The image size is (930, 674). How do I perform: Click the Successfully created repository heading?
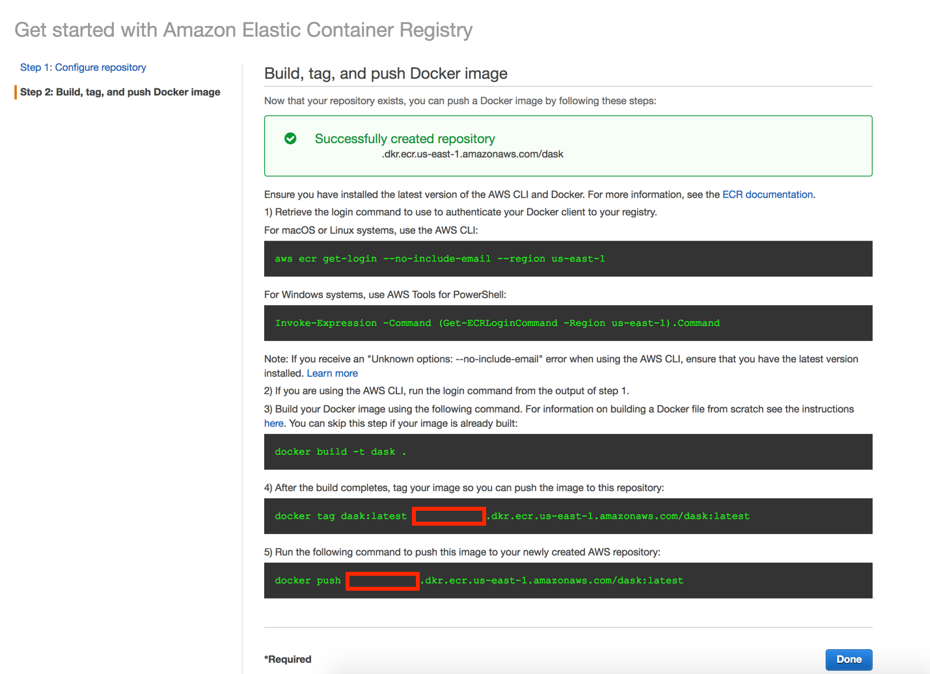click(x=405, y=139)
